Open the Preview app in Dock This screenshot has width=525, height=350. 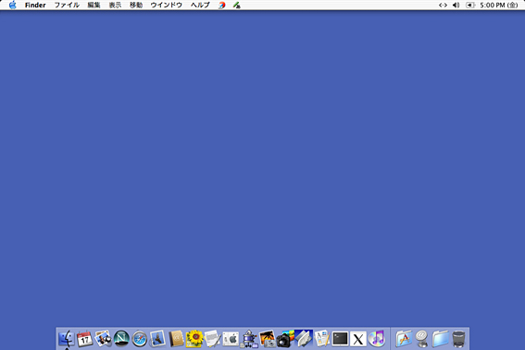coord(103,339)
